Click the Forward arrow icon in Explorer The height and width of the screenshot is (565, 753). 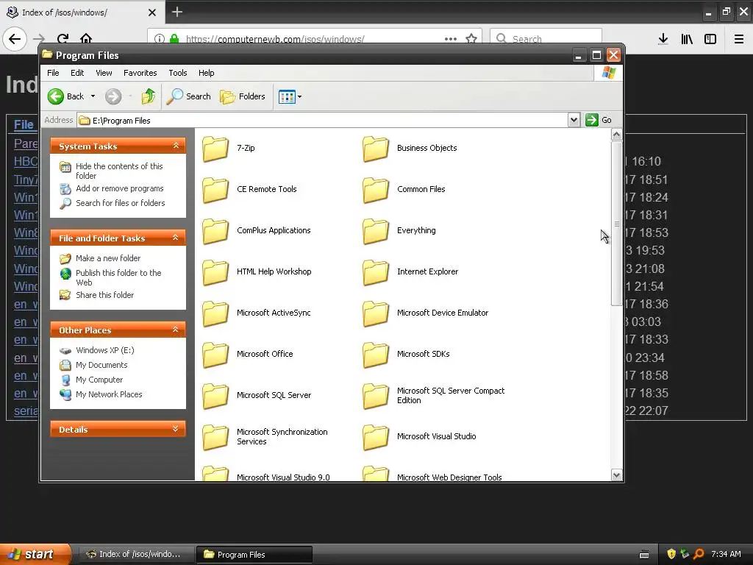113,96
